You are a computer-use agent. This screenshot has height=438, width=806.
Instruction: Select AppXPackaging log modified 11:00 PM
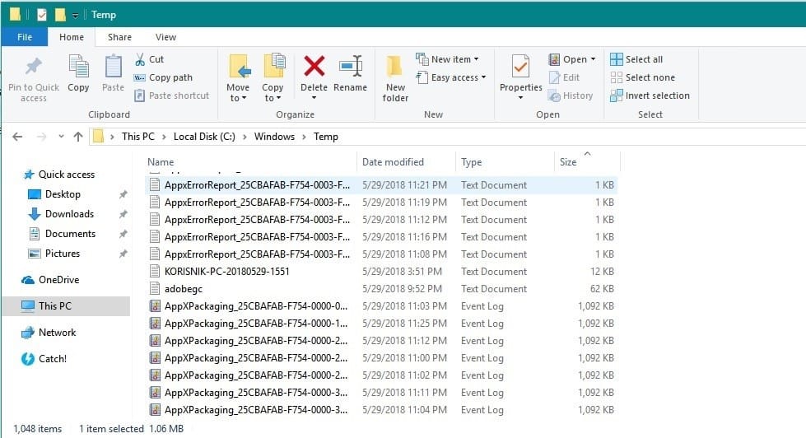381,358
